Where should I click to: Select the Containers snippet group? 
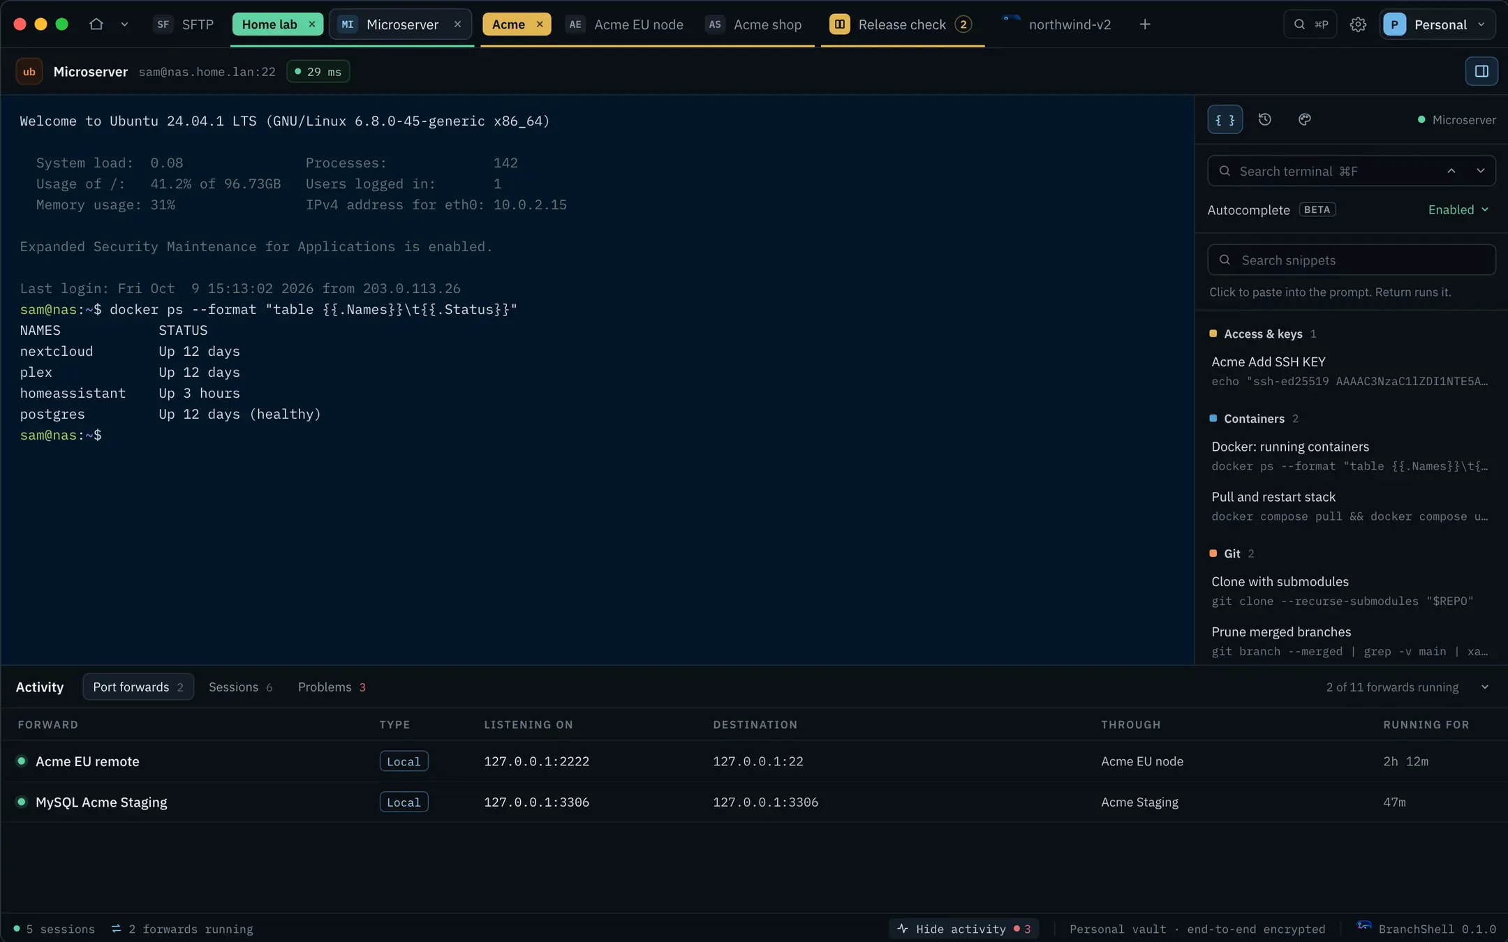pos(1254,419)
